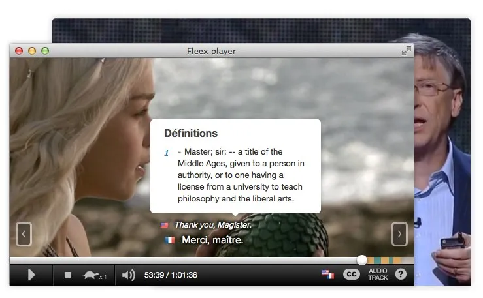Open the Audio Track selector

(378, 275)
